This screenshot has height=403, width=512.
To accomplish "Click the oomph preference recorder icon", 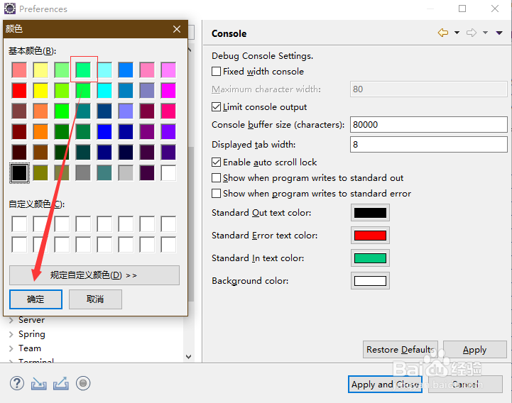I will point(83,383).
